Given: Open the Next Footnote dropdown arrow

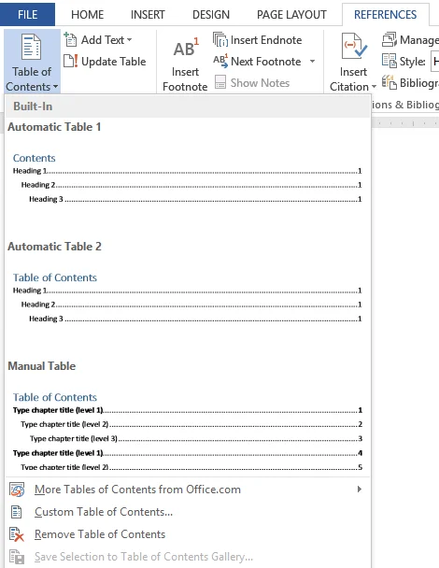Looking at the screenshot, I should pyautogui.click(x=312, y=62).
